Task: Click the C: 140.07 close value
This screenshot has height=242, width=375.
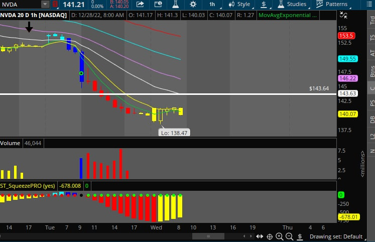Action: click(x=221, y=15)
